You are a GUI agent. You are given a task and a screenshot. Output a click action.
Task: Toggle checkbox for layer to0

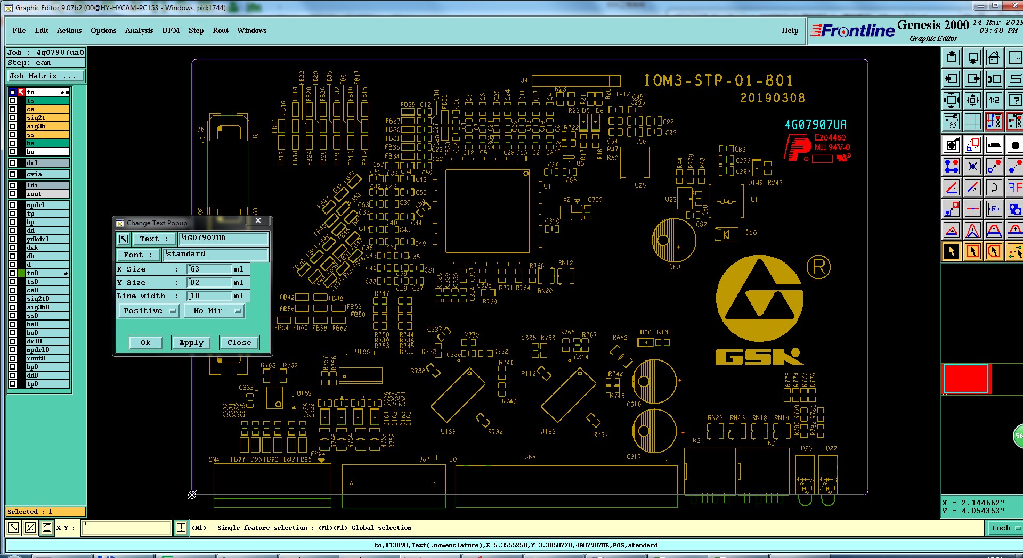13,273
